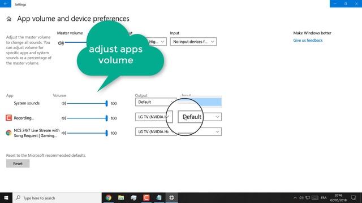The image size is (362, 203).
Task: Open the Windows Start menu
Action: [x=6, y=198]
